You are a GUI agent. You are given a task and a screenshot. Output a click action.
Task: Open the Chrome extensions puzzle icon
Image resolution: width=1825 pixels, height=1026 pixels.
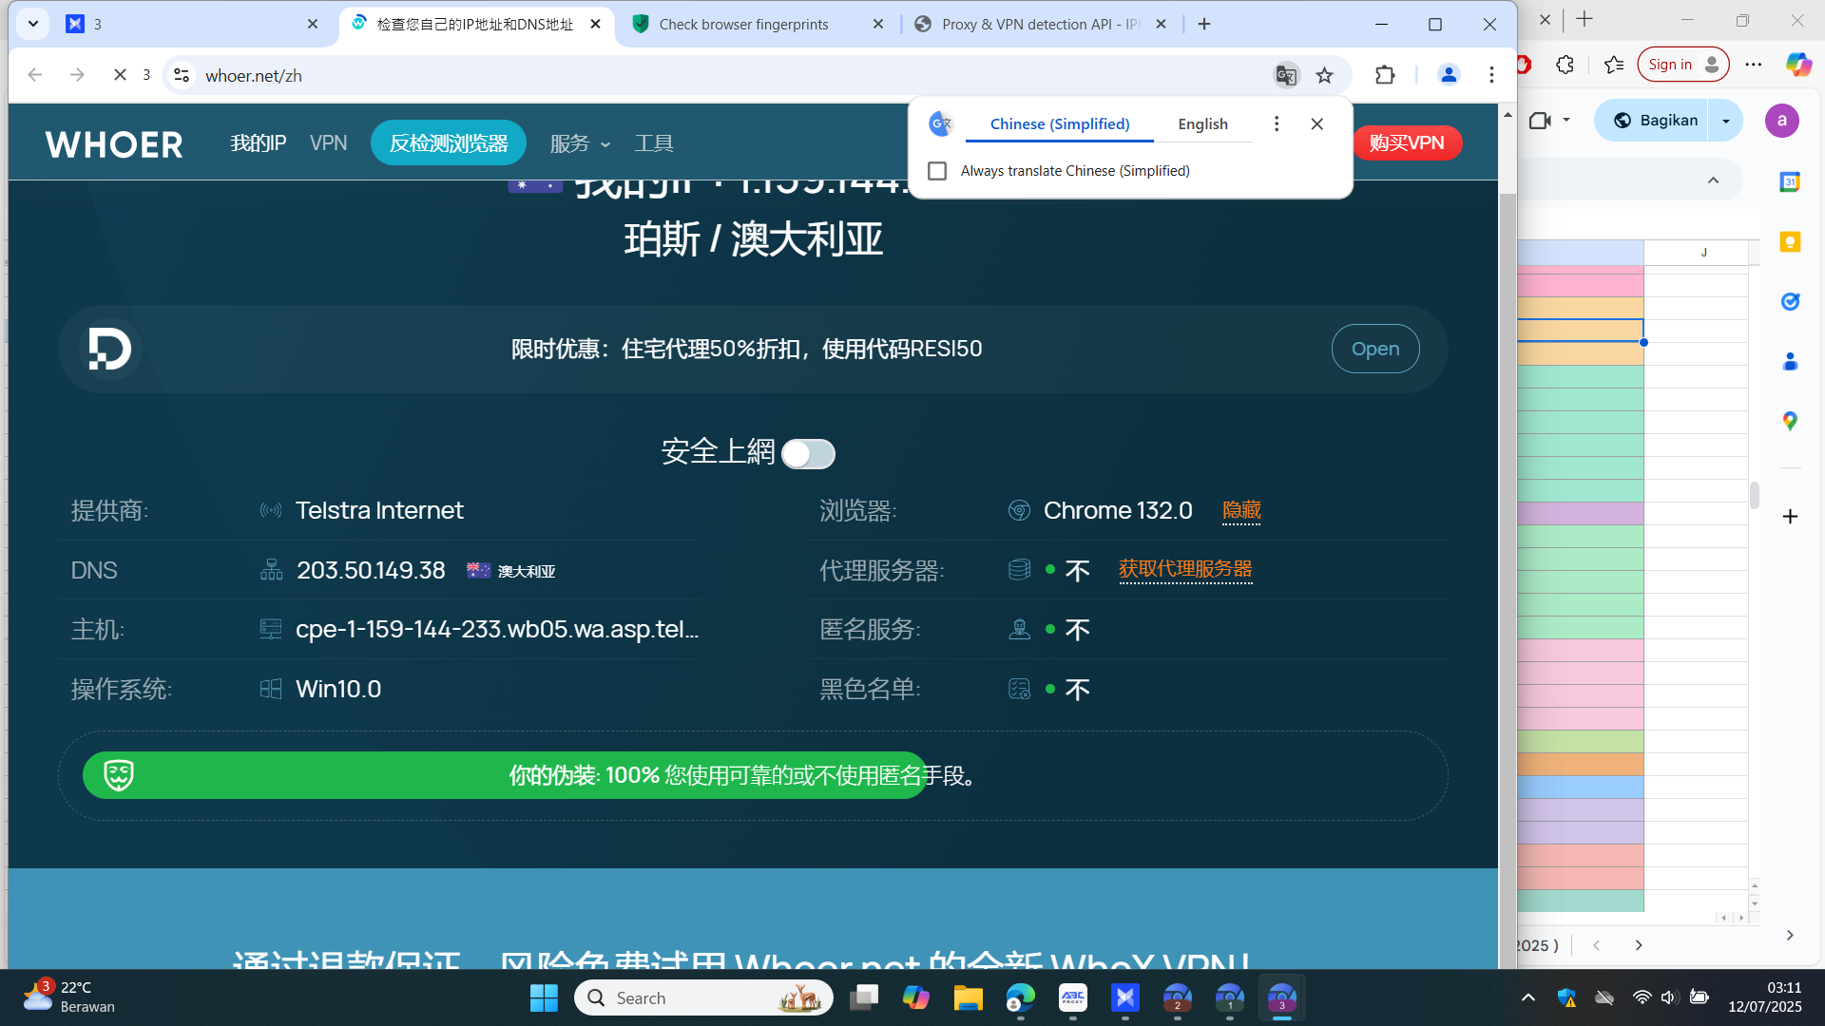(x=1385, y=75)
